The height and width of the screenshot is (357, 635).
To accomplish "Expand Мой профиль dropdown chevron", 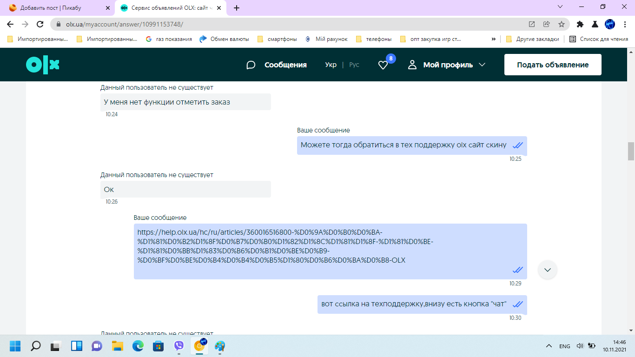I will (x=482, y=65).
